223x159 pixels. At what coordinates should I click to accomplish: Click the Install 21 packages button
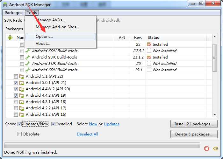click(194, 124)
